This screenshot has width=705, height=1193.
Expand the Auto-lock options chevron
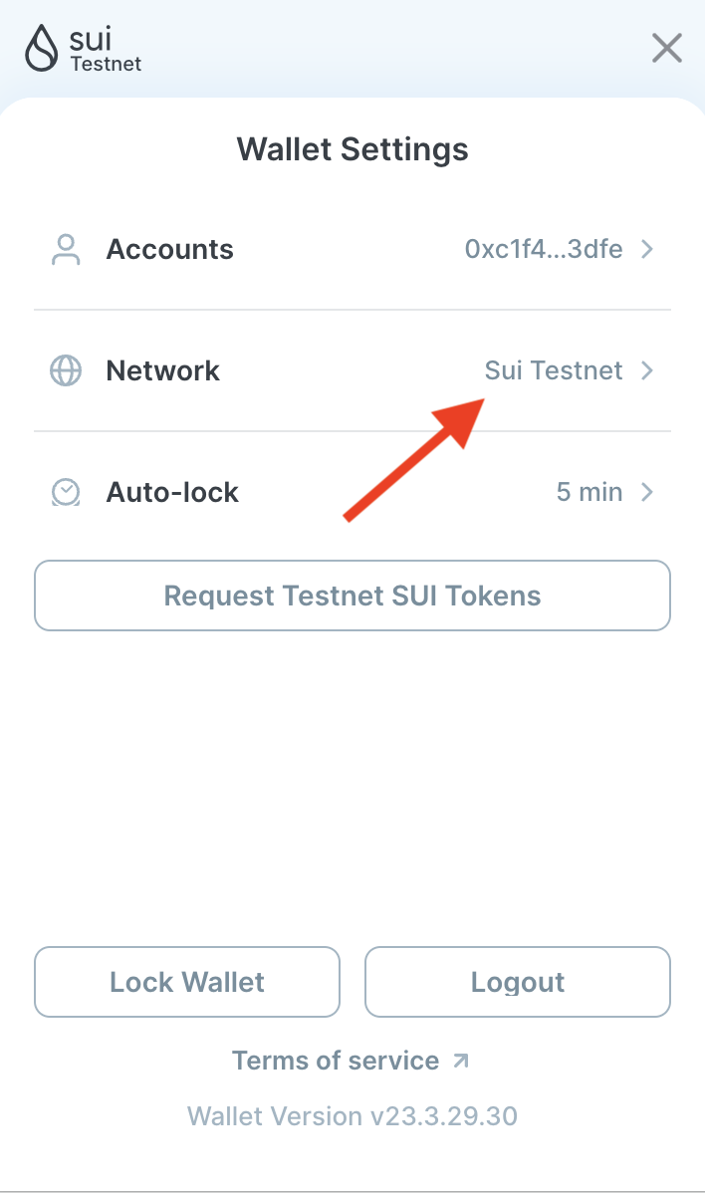[647, 492]
